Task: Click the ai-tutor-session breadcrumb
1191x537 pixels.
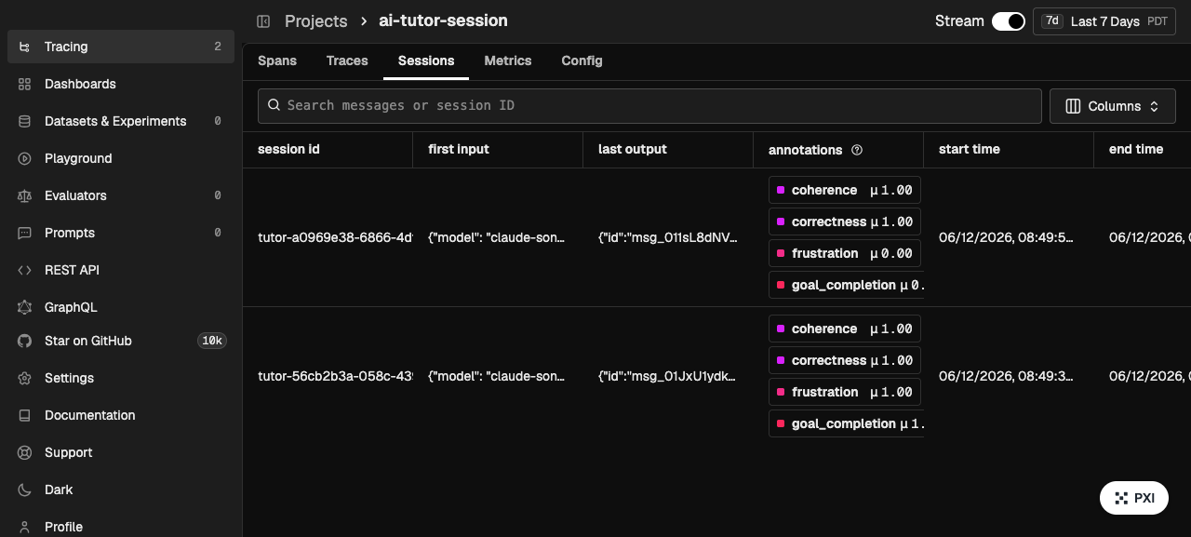Action: tap(443, 20)
